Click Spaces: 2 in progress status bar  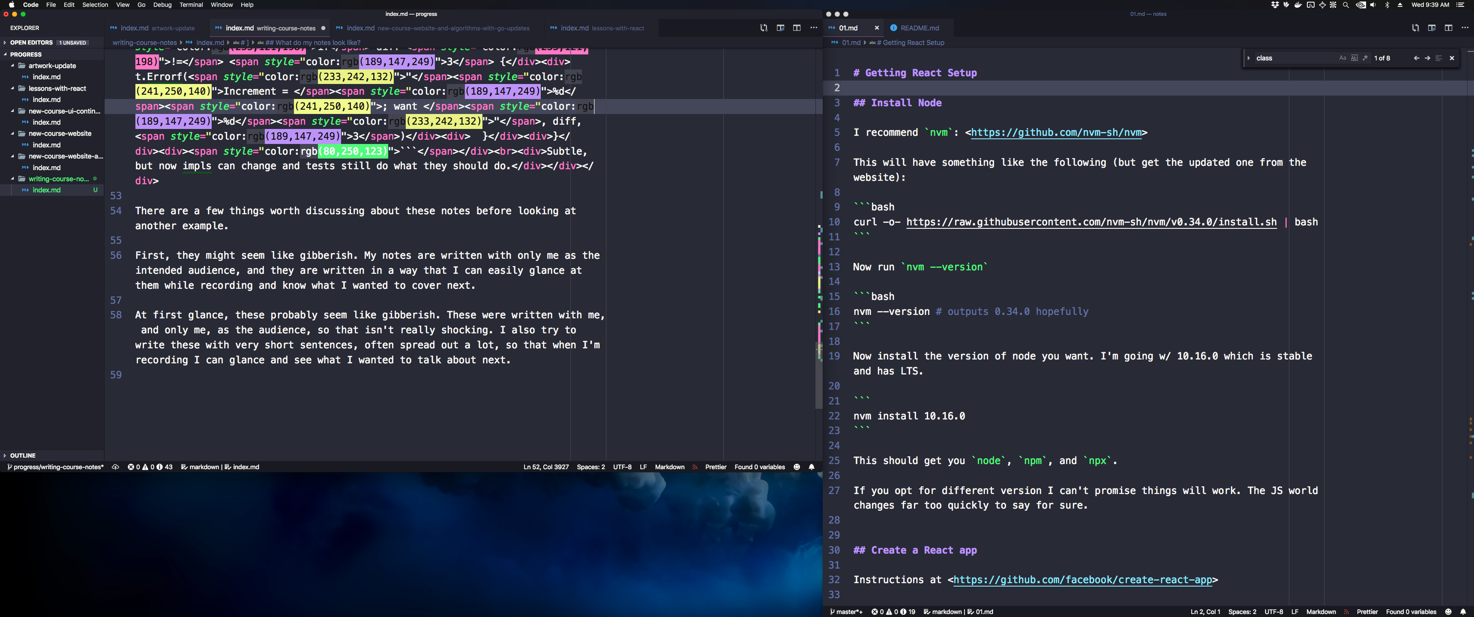pyautogui.click(x=590, y=467)
